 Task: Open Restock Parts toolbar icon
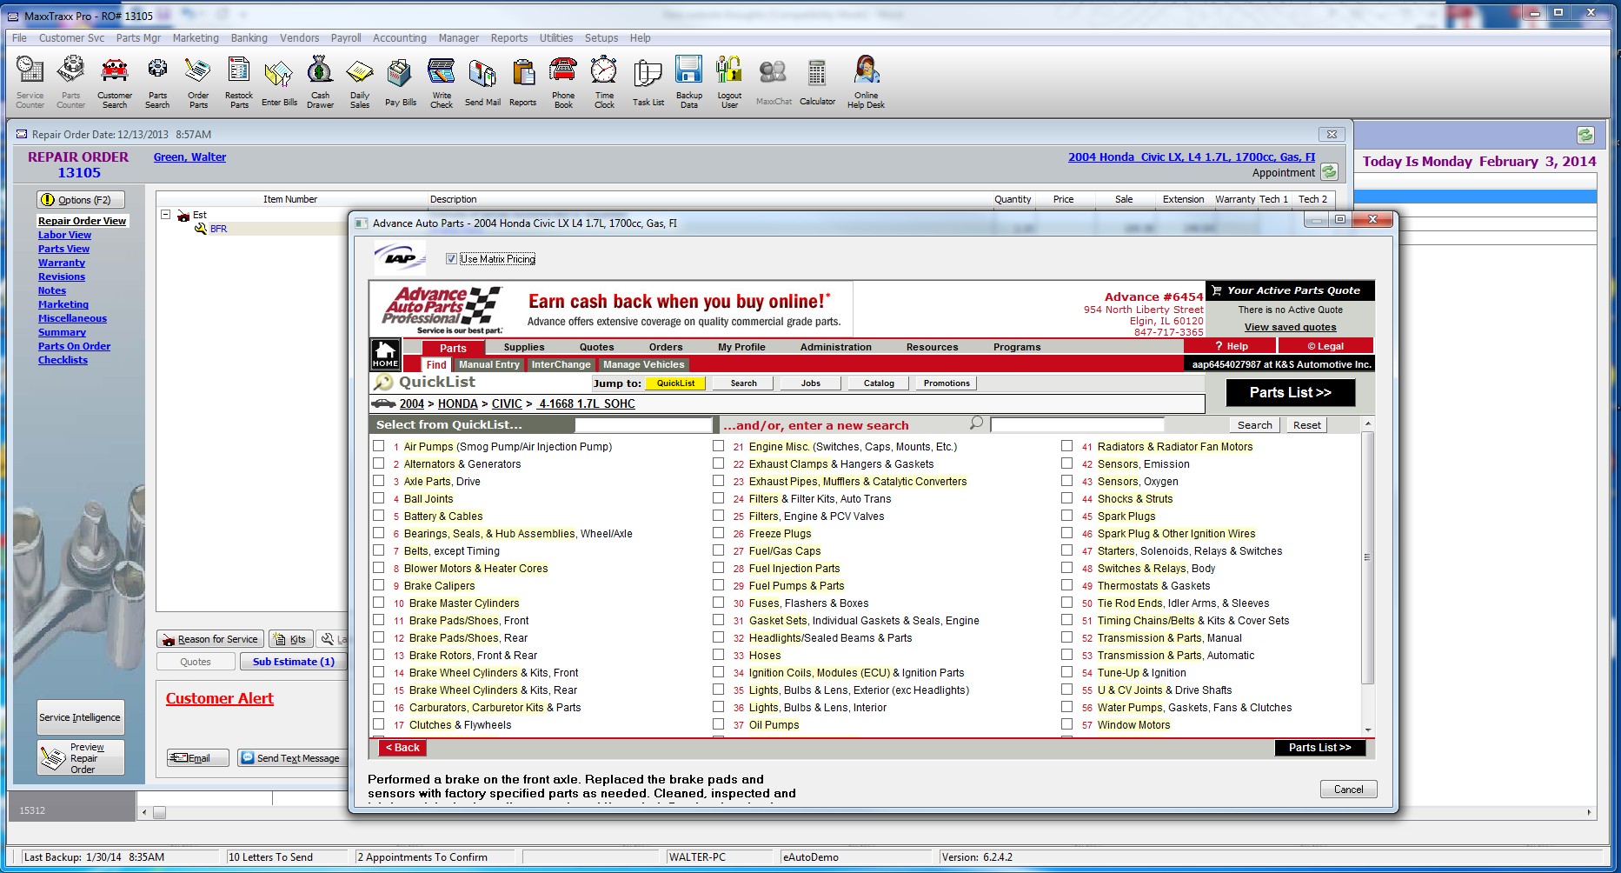tap(239, 82)
